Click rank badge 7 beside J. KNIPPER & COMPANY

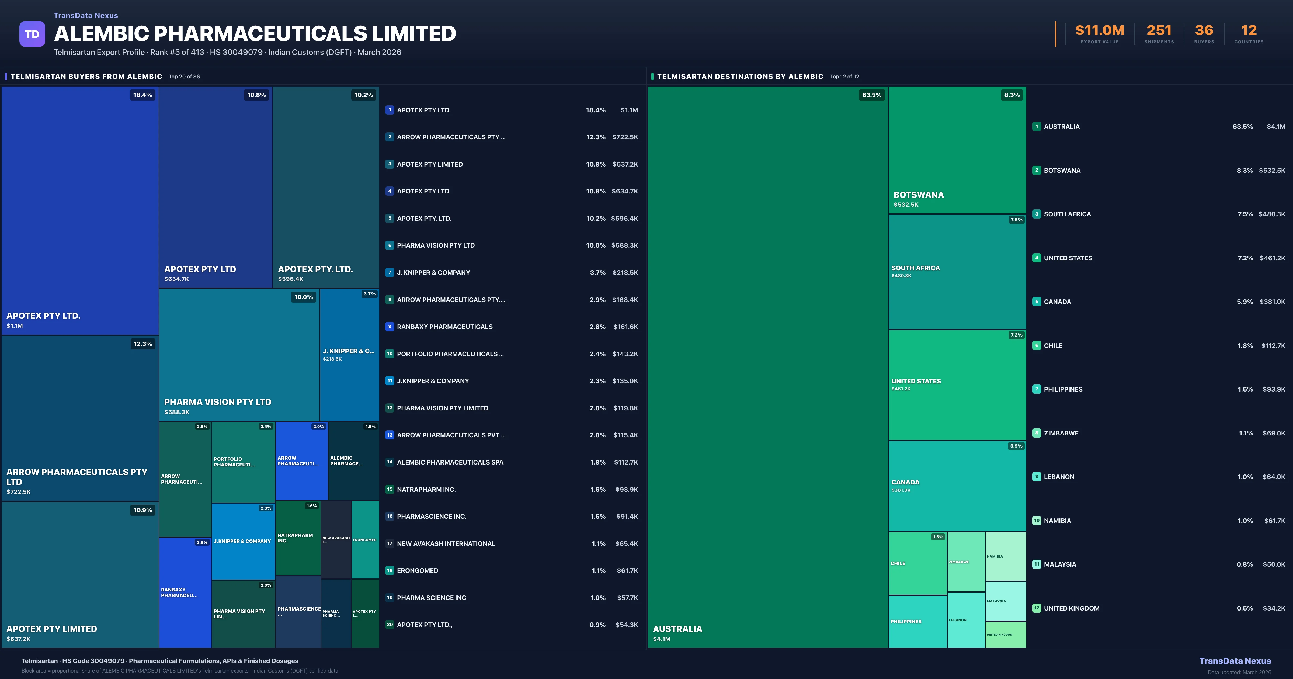point(390,273)
